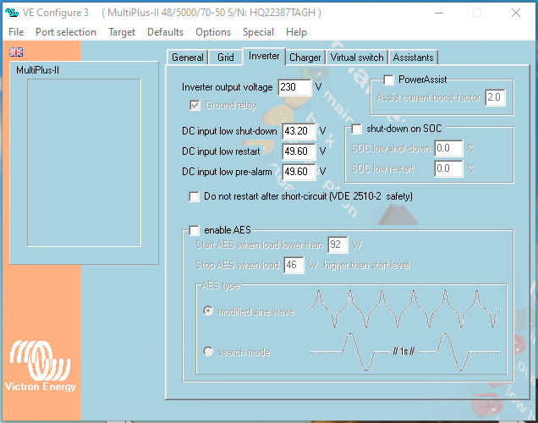
Task: Click the UK flag language icon
Action: pyautogui.click(x=16, y=52)
